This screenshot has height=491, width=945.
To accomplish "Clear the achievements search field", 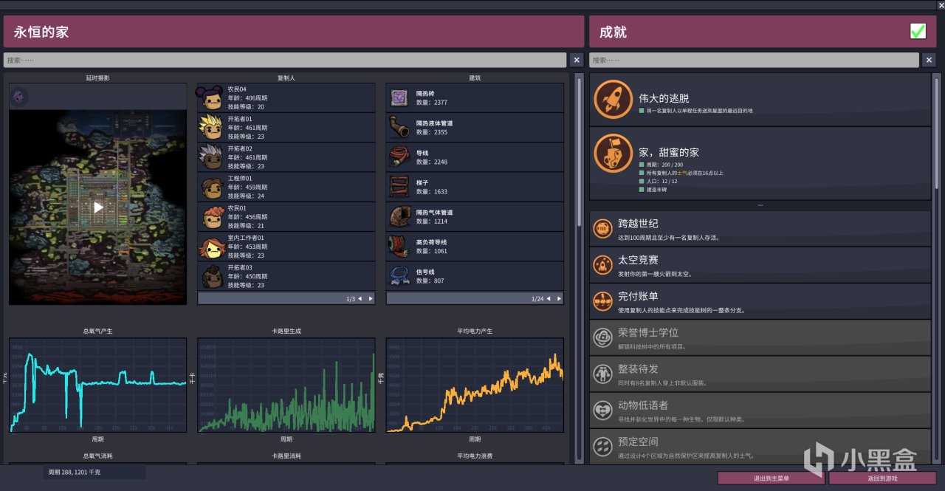I will [929, 60].
